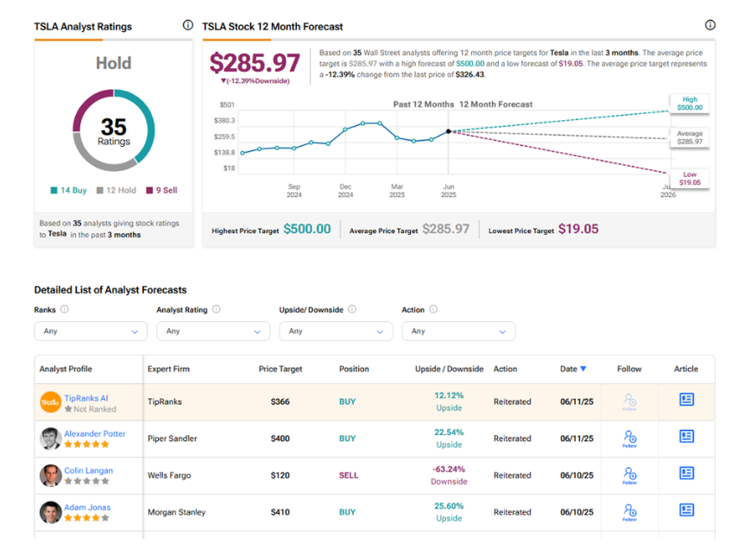Click the 12.12% Upside cell

[450, 402]
